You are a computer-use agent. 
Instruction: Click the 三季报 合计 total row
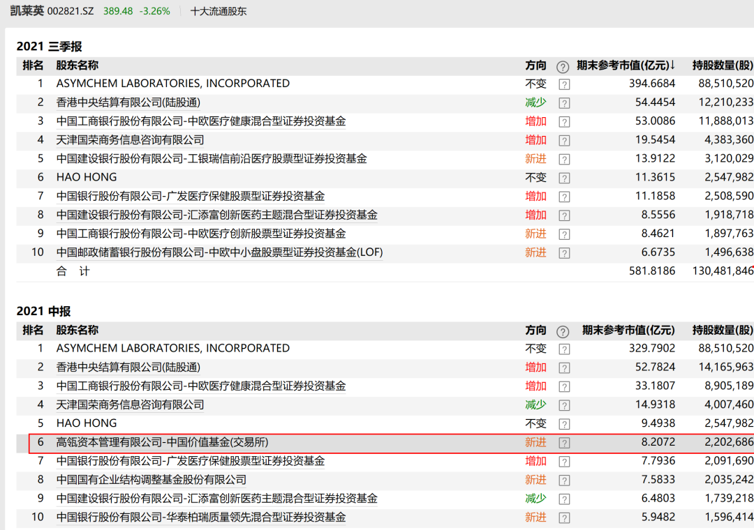click(73, 271)
